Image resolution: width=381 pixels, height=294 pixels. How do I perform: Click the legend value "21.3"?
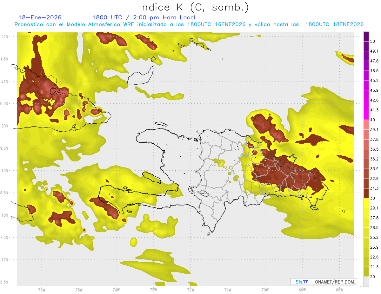[x=374, y=267]
